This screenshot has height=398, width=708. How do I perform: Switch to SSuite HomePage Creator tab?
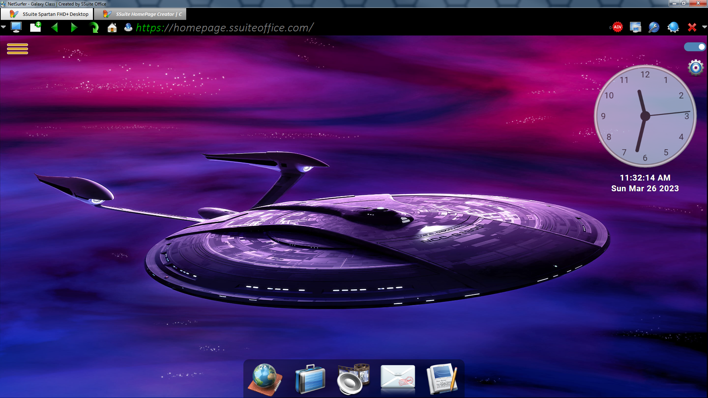click(140, 14)
